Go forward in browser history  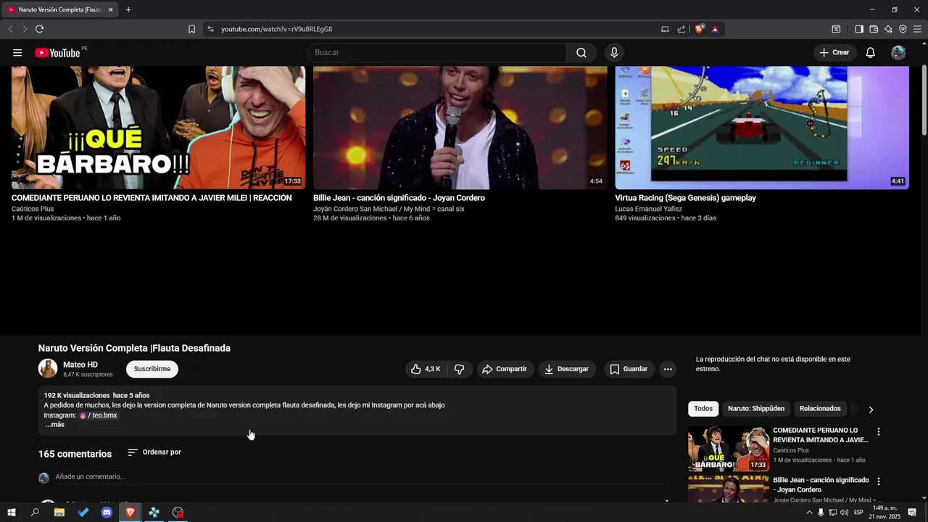coord(25,29)
